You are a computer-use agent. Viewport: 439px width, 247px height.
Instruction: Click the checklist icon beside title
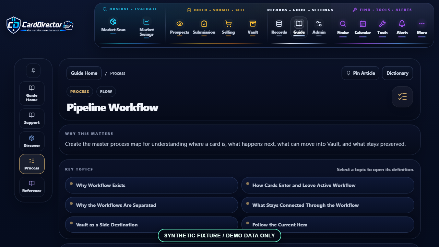click(x=402, y=97)
